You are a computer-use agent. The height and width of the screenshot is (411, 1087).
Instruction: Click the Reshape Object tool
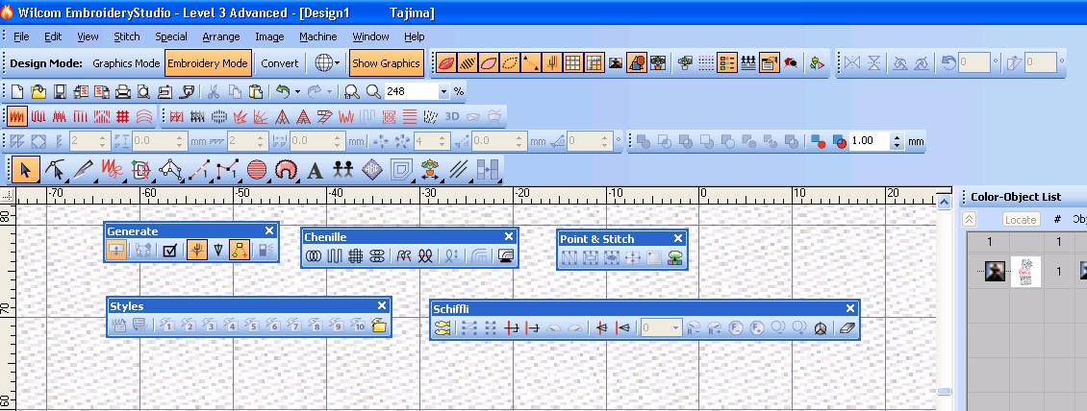[x=55, y=170]
